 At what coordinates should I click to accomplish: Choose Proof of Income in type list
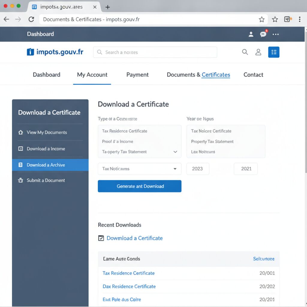(x=118, y=142)
